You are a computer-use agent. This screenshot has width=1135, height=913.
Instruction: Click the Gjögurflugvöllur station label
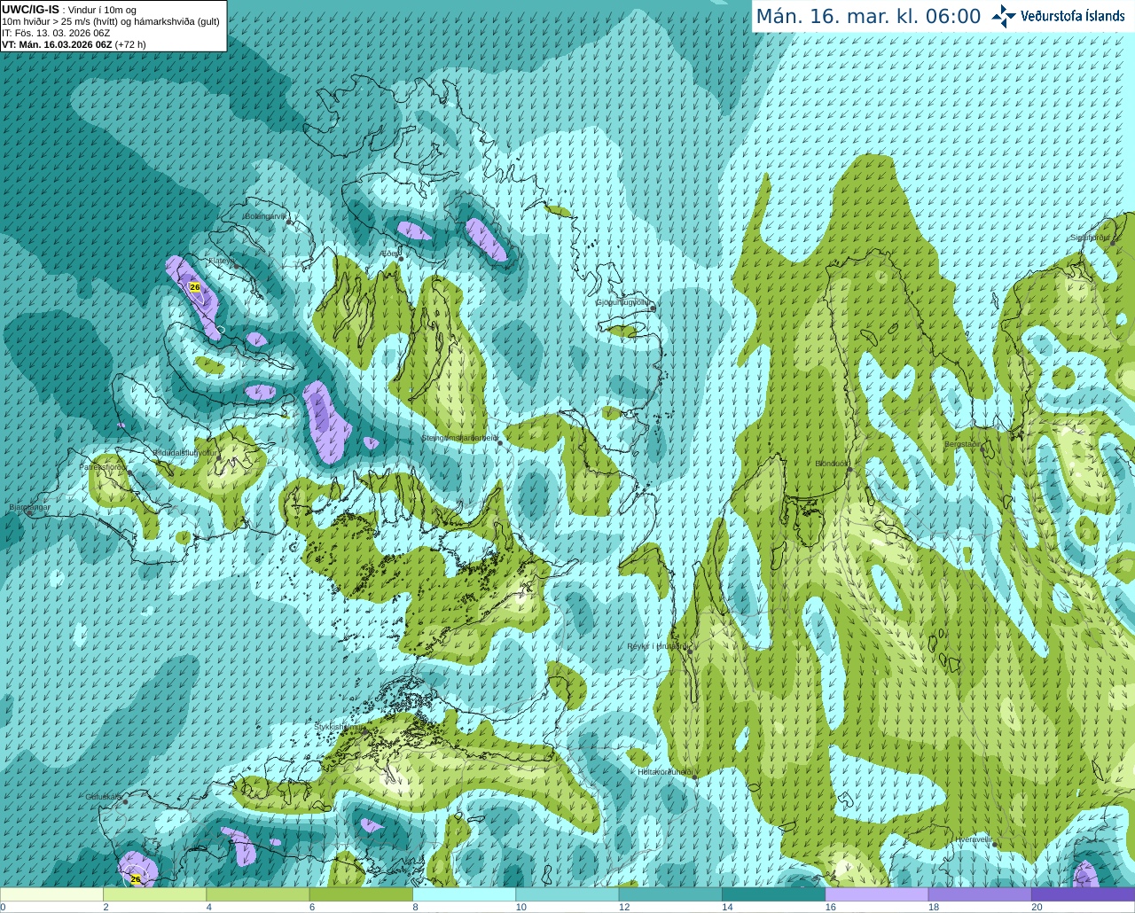[x=622, y=302]
